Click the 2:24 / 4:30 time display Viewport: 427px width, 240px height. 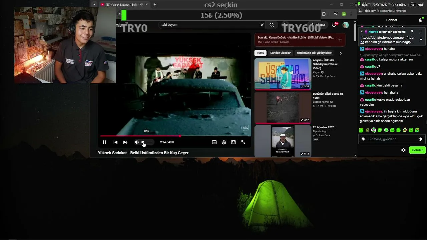(x=167, y=142)
